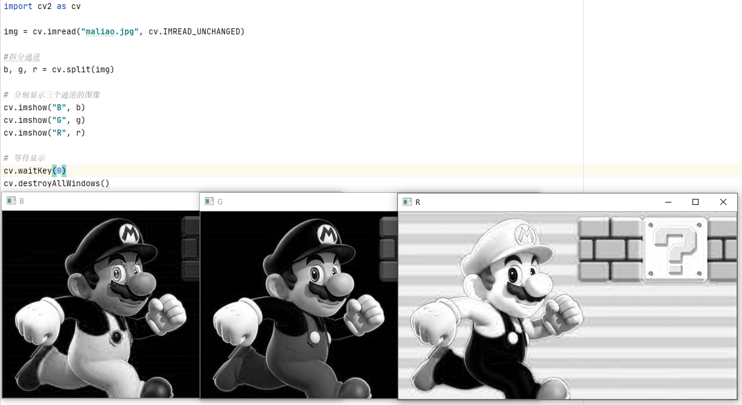Click the cv.destroyAllWindows() line

pos(57,183)
